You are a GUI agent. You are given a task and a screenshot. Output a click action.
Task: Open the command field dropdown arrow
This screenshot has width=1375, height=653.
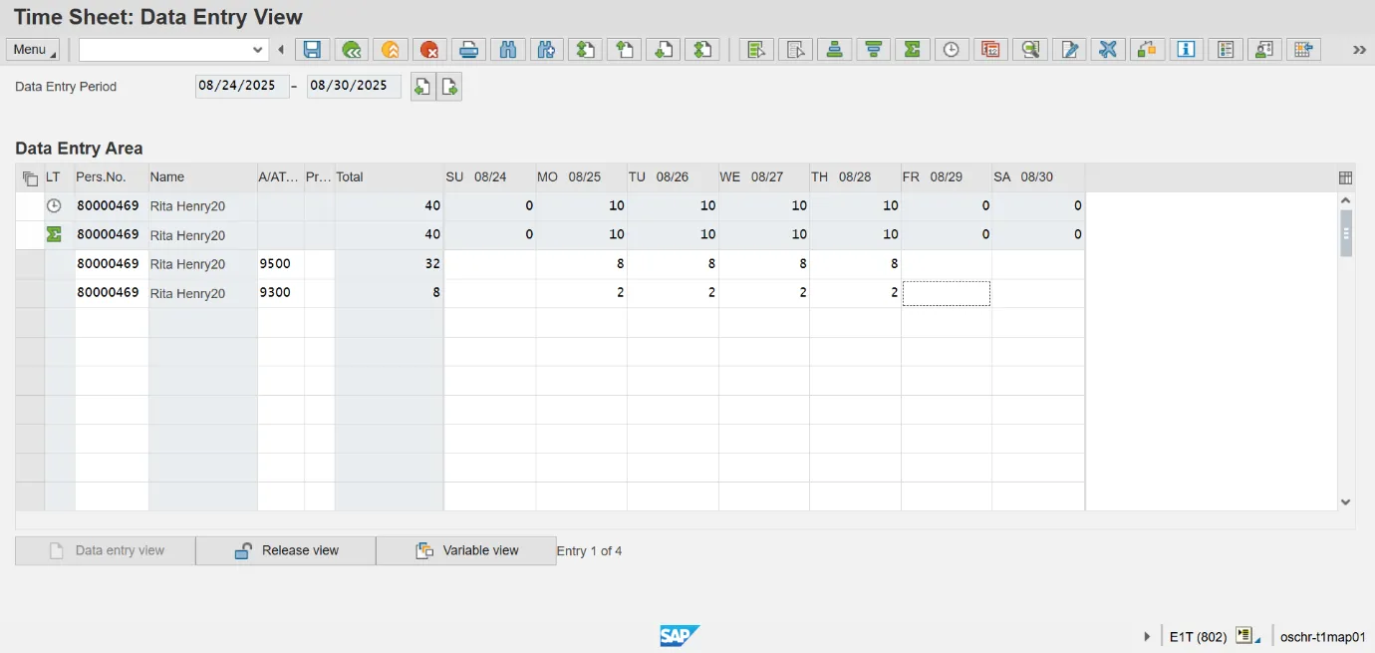coord(258,49)
